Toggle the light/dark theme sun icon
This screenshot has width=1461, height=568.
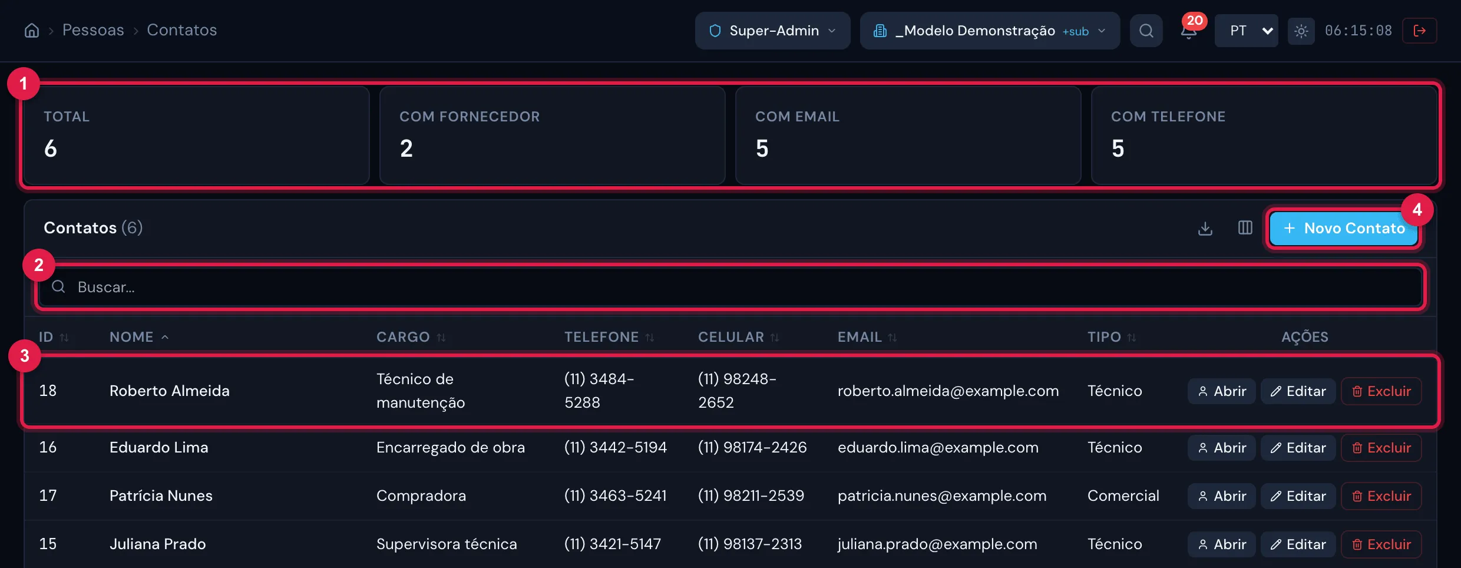coord(1301,31)
